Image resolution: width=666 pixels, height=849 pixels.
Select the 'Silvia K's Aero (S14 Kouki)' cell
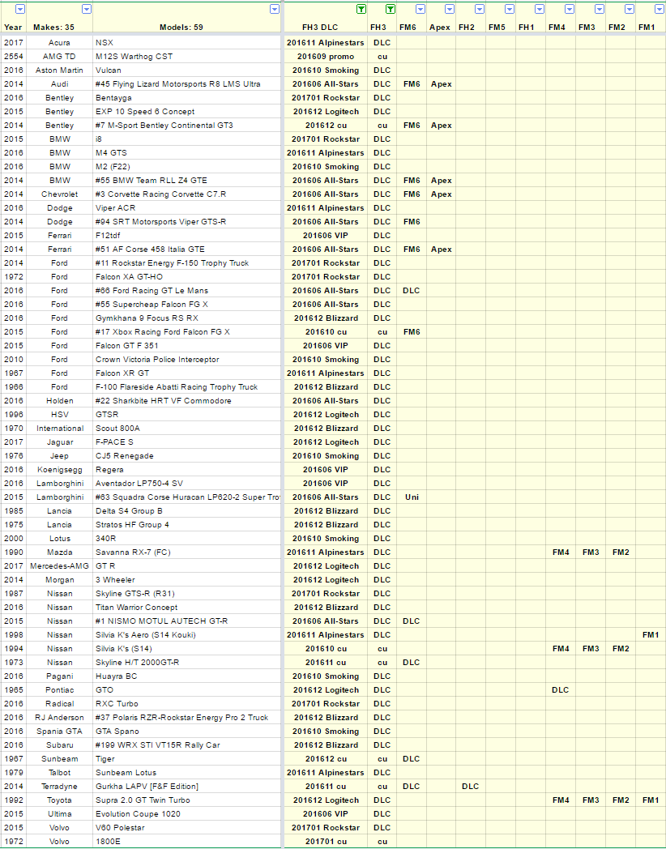pos(187,635)
